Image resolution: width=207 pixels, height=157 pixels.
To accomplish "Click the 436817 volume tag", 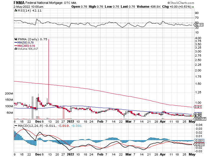I will coord(200,119).
